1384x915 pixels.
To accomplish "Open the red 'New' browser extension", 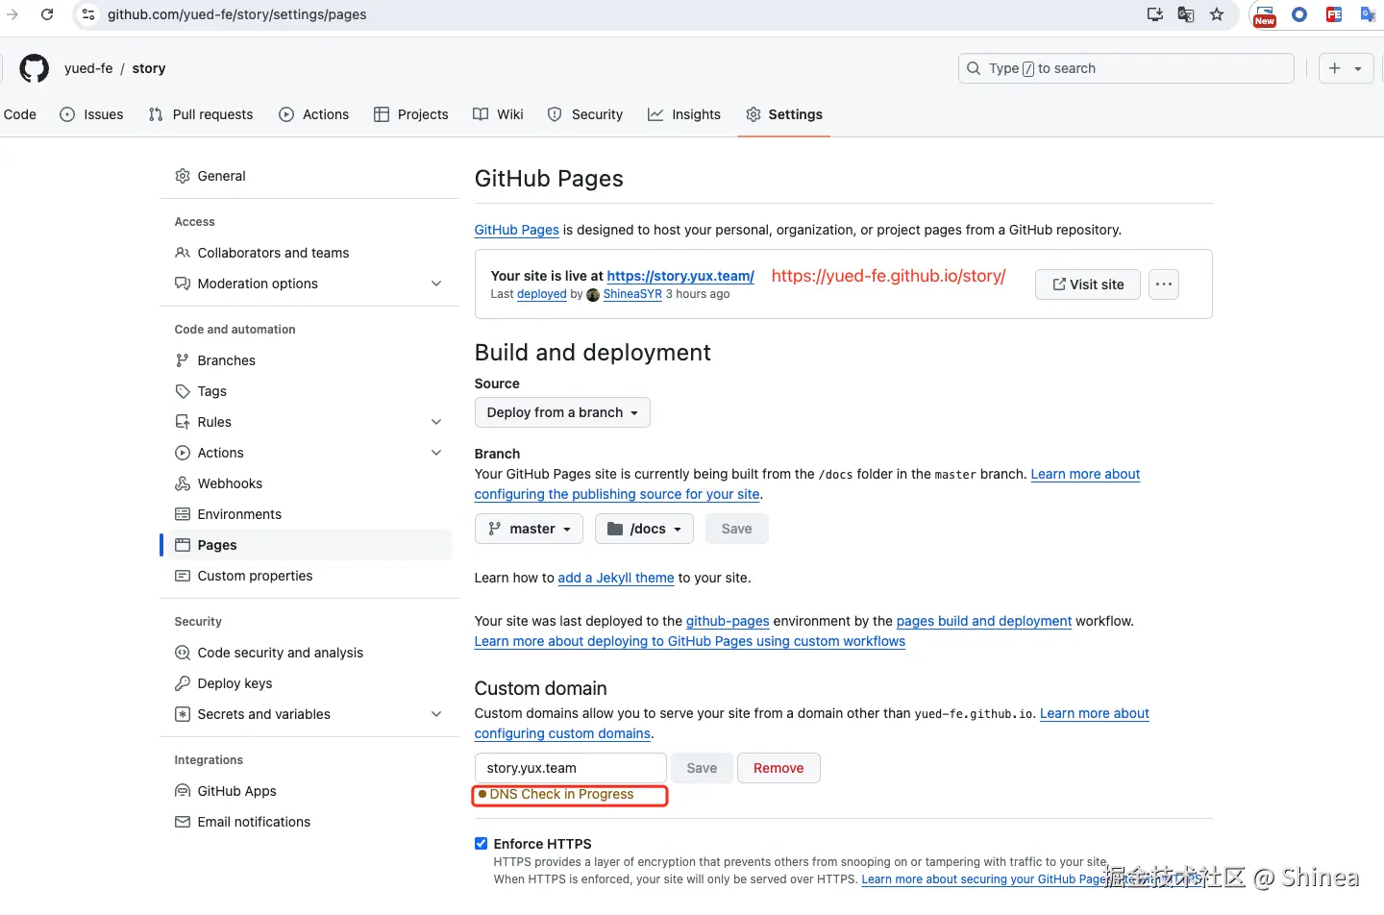I will [x=1265, y=15].
